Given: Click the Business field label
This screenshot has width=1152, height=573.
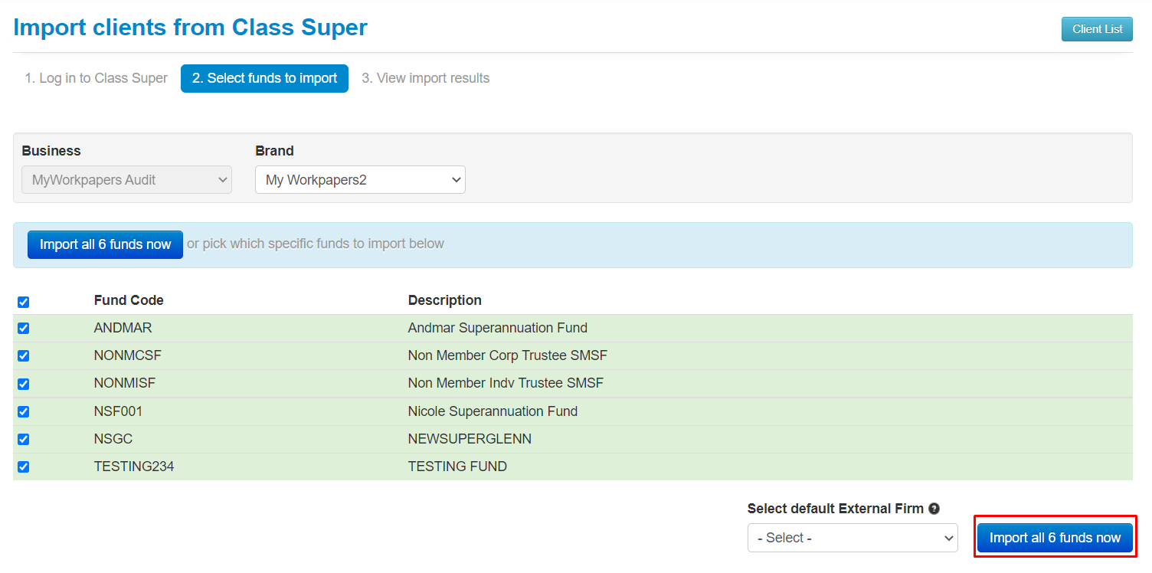Looking at the screenshot, I should point(51,151).
